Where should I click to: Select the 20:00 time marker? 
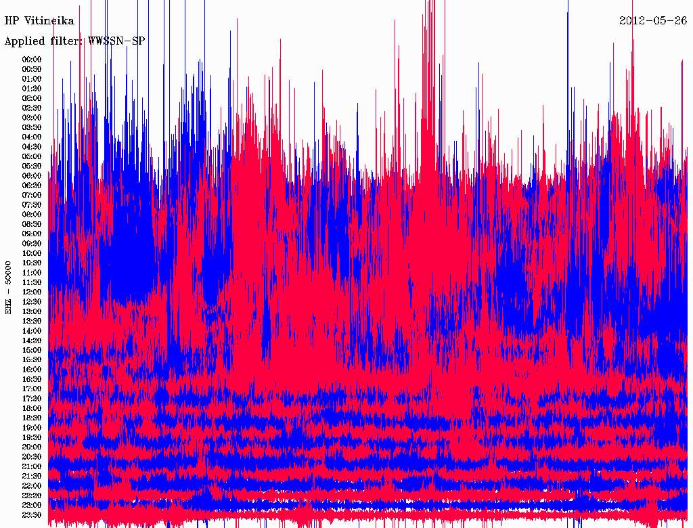click(32, 447)
